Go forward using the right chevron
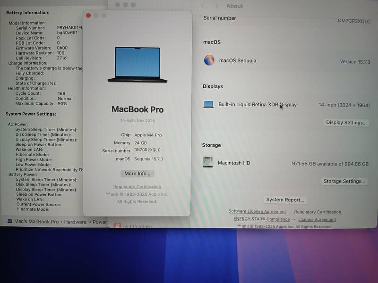The width and height of the screenshot is (378, 283). [x=217, y=6]
